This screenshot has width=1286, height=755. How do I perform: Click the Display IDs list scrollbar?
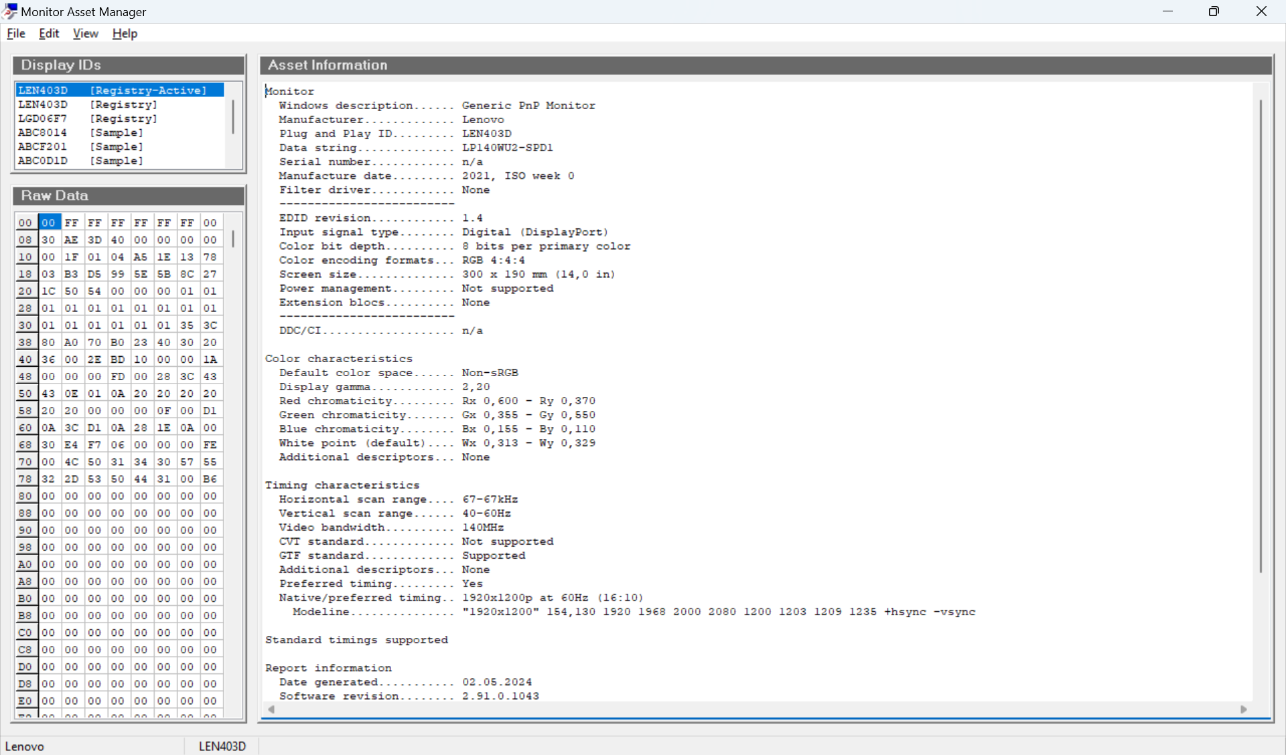pyautogui.click(x=233, y=117)
